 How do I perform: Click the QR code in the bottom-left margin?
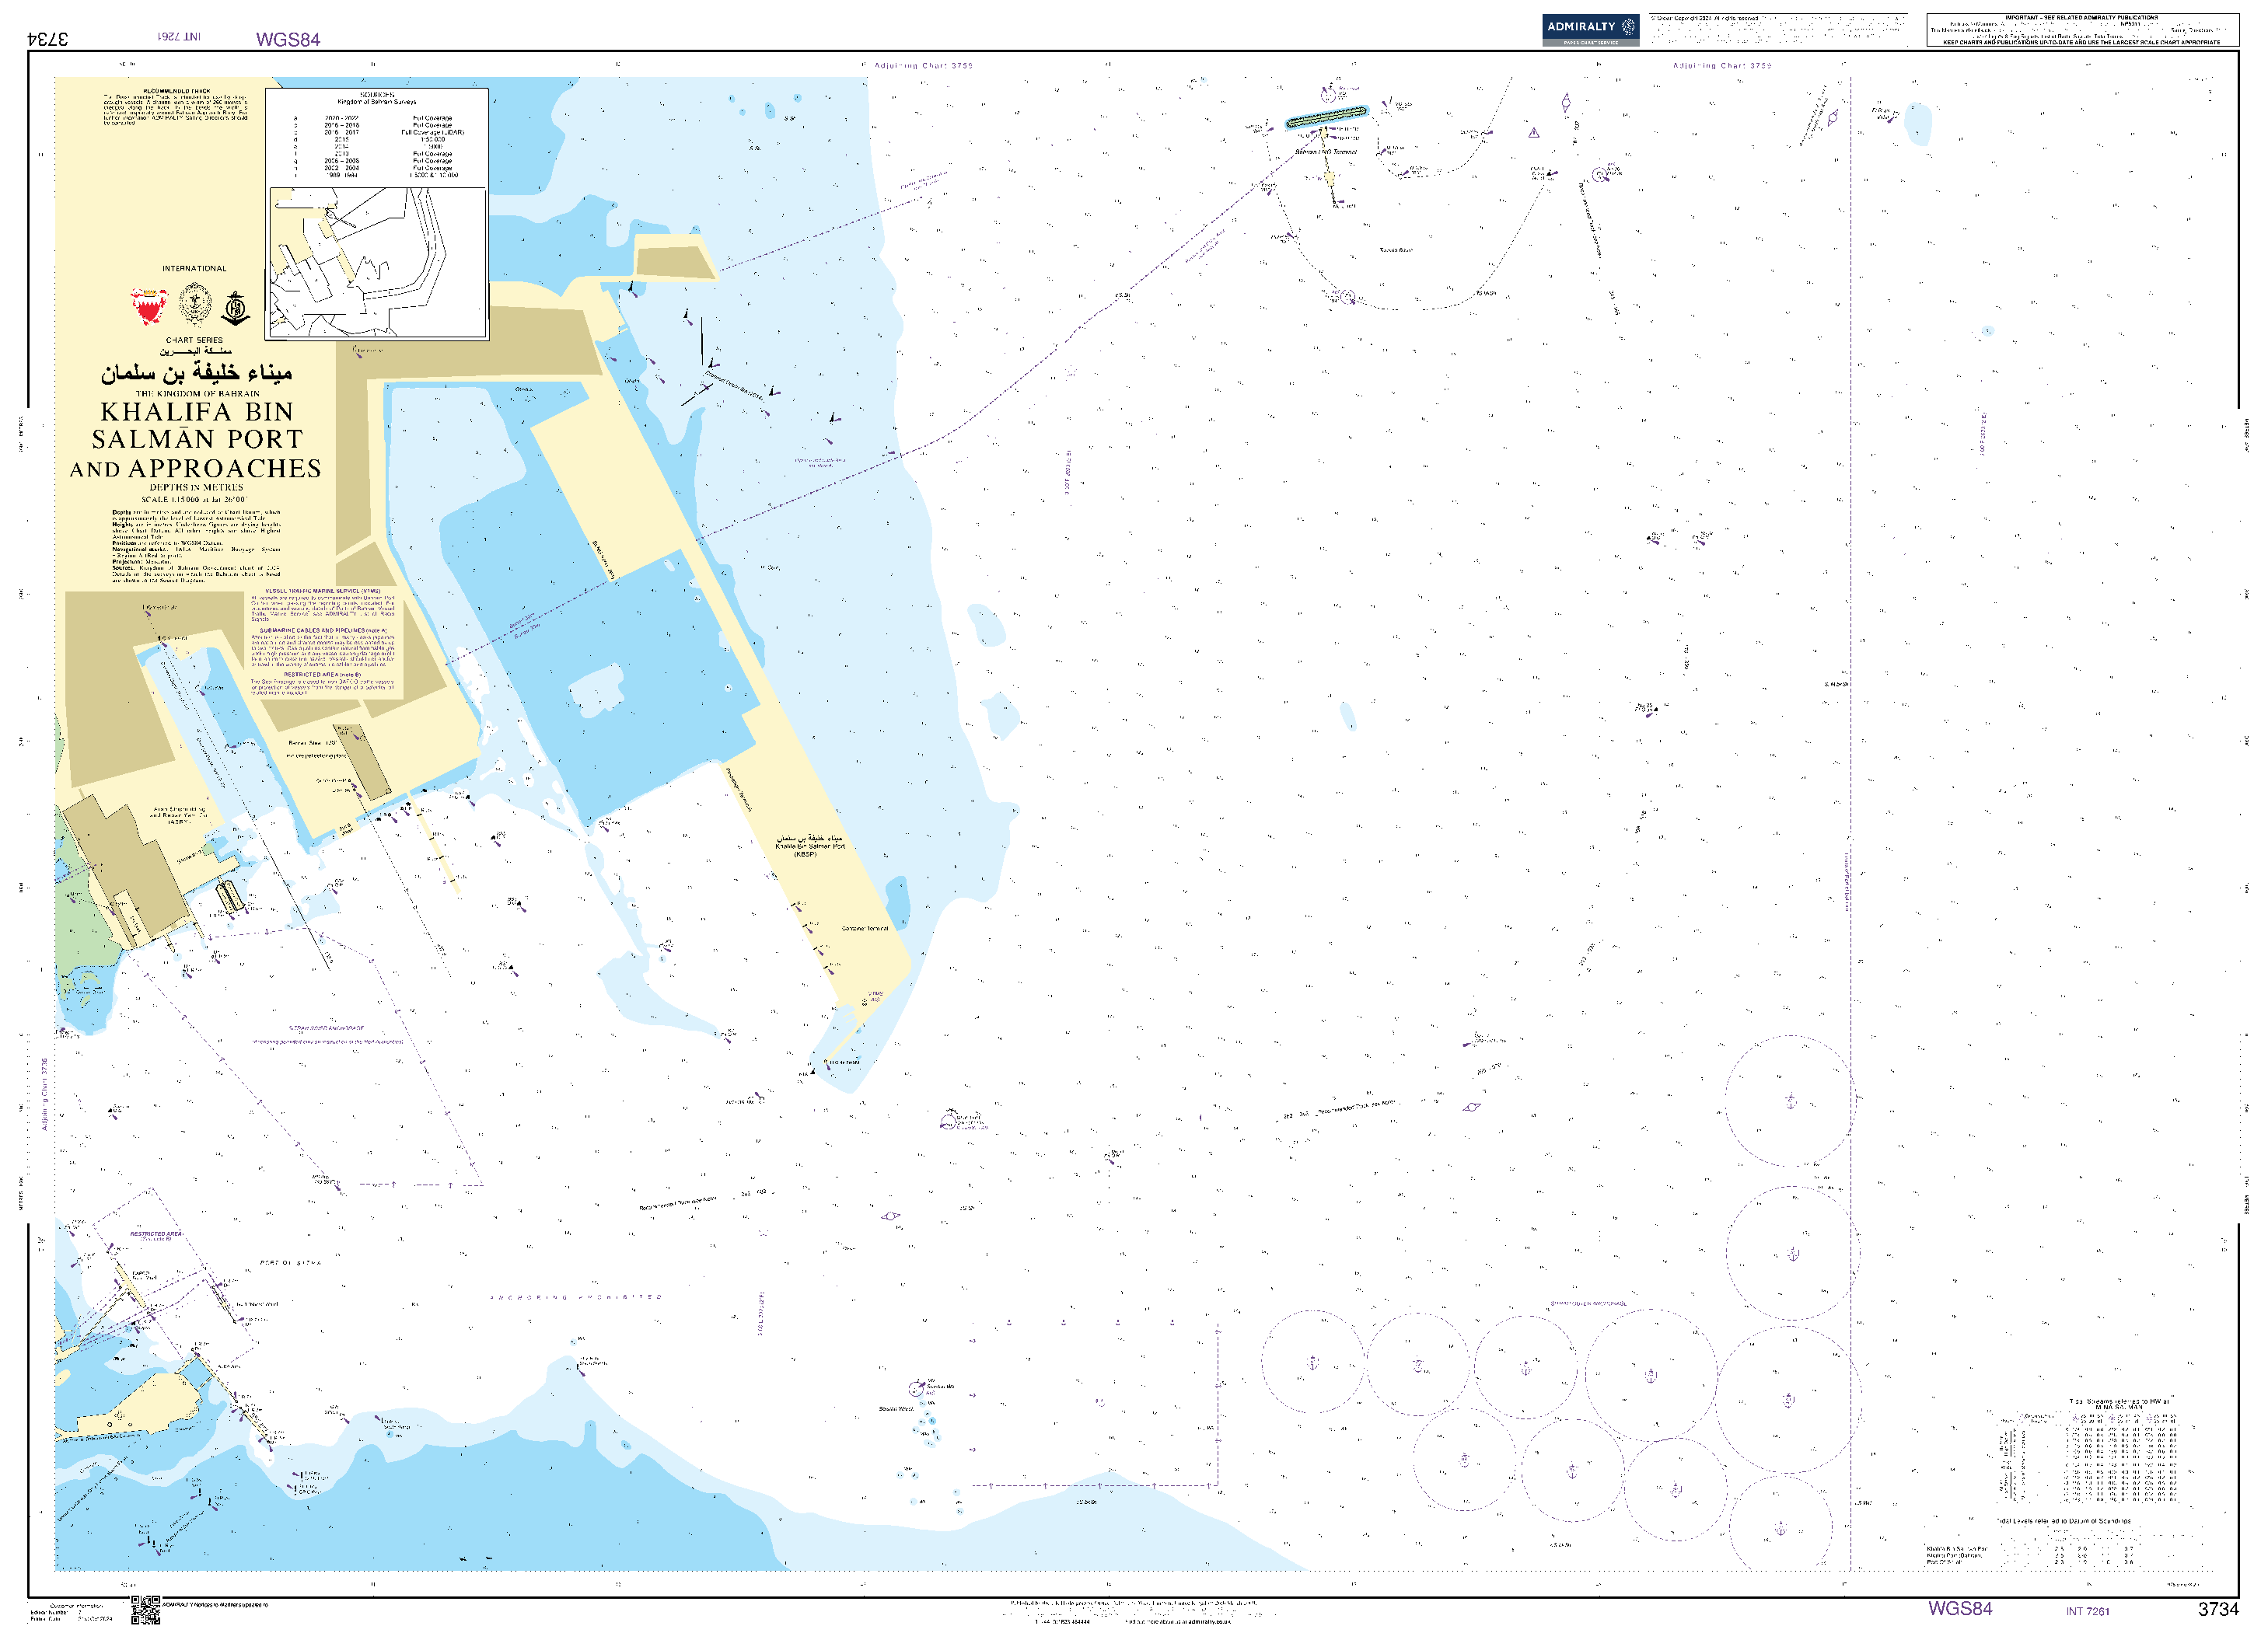tap(146, 1610)
